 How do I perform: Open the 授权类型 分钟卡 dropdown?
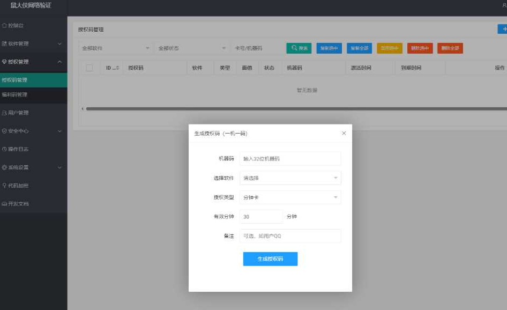pyautogui.click(x=290, y=197)
